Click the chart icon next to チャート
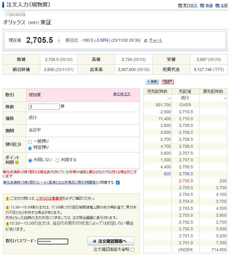Screen dimensions: 230x256 click(x=146, y=41)
